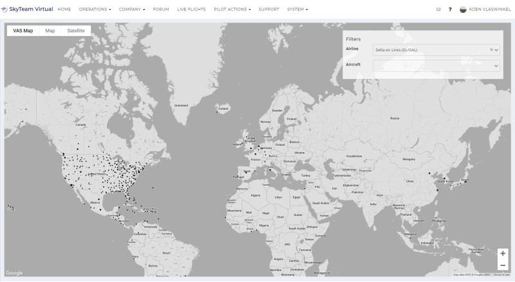Expand the Aircraft dropdown arrow
Image resolution: width=515 pixels, height=282 pixels.
pos(496,66)
